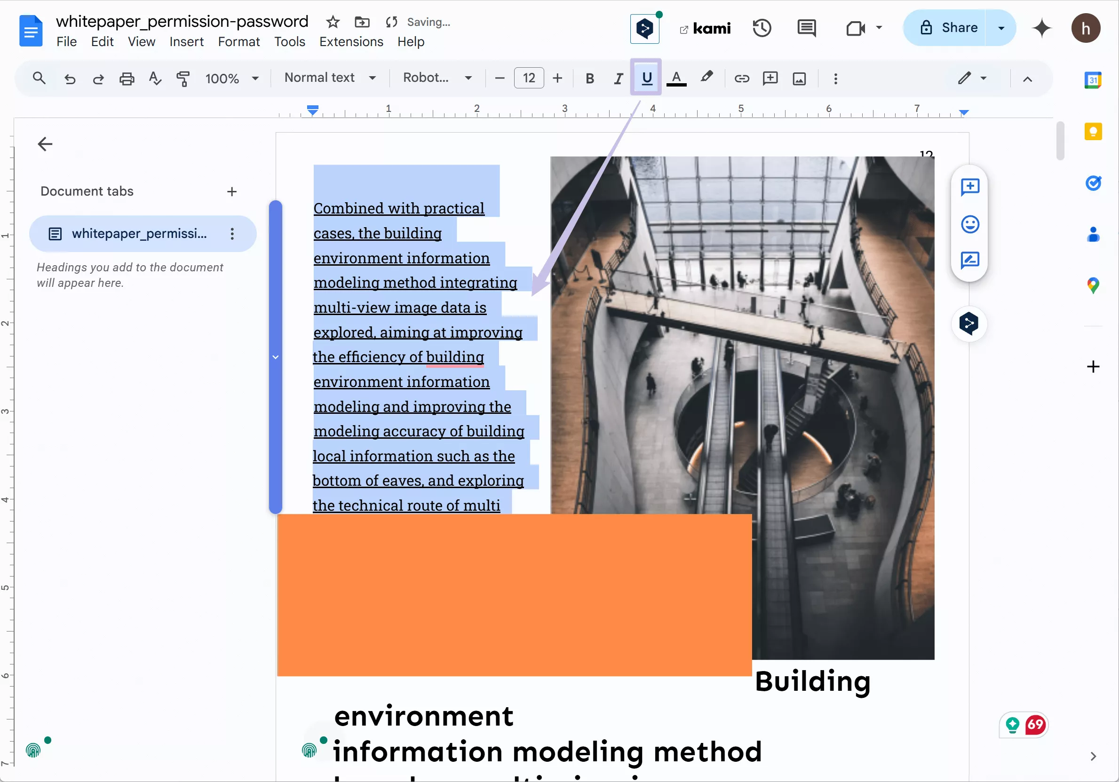Open the Edit menu
The height and width of the screenshot is (782, 1119).
pos(103,42)
